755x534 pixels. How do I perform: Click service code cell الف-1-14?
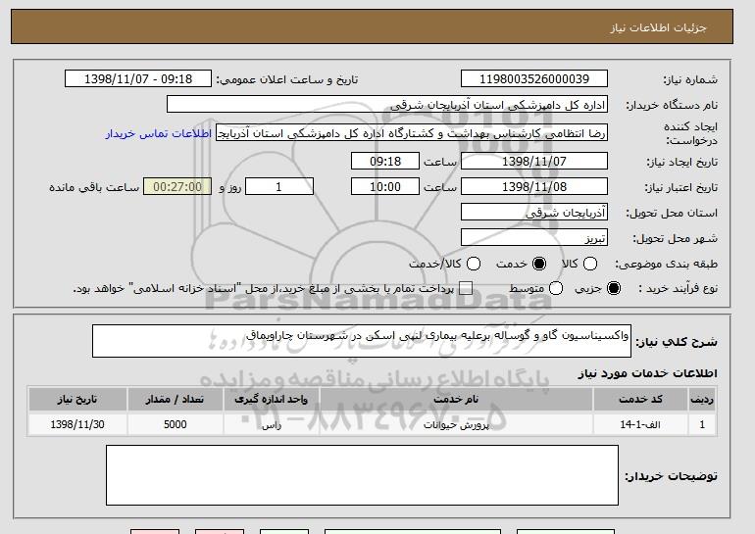pyautogui.click(x=641, y=425)
